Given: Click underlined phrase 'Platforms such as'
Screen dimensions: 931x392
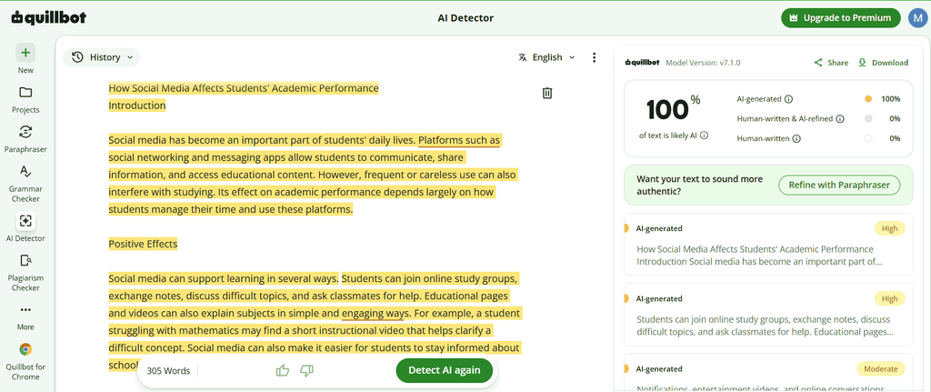Looking at the screenshot, I should click(x=459, y=141).
